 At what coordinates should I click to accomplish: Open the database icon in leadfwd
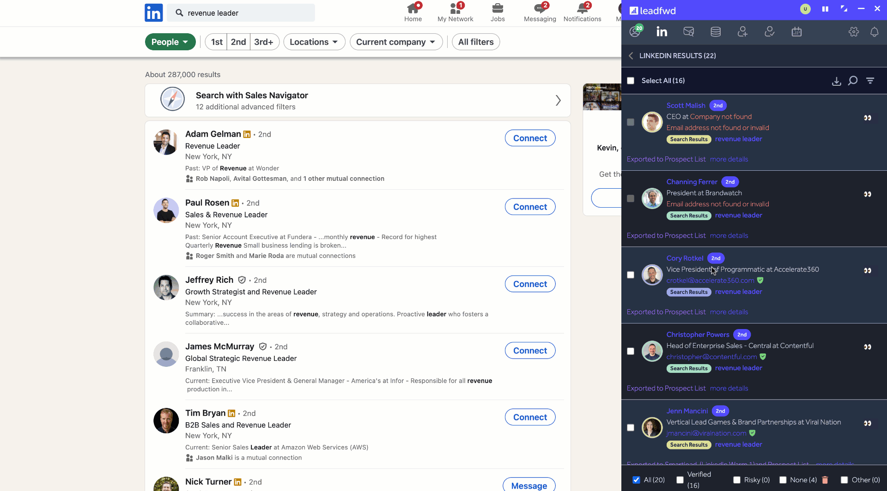[x=716, y=31]
